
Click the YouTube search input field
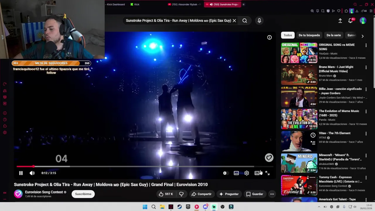178,21
